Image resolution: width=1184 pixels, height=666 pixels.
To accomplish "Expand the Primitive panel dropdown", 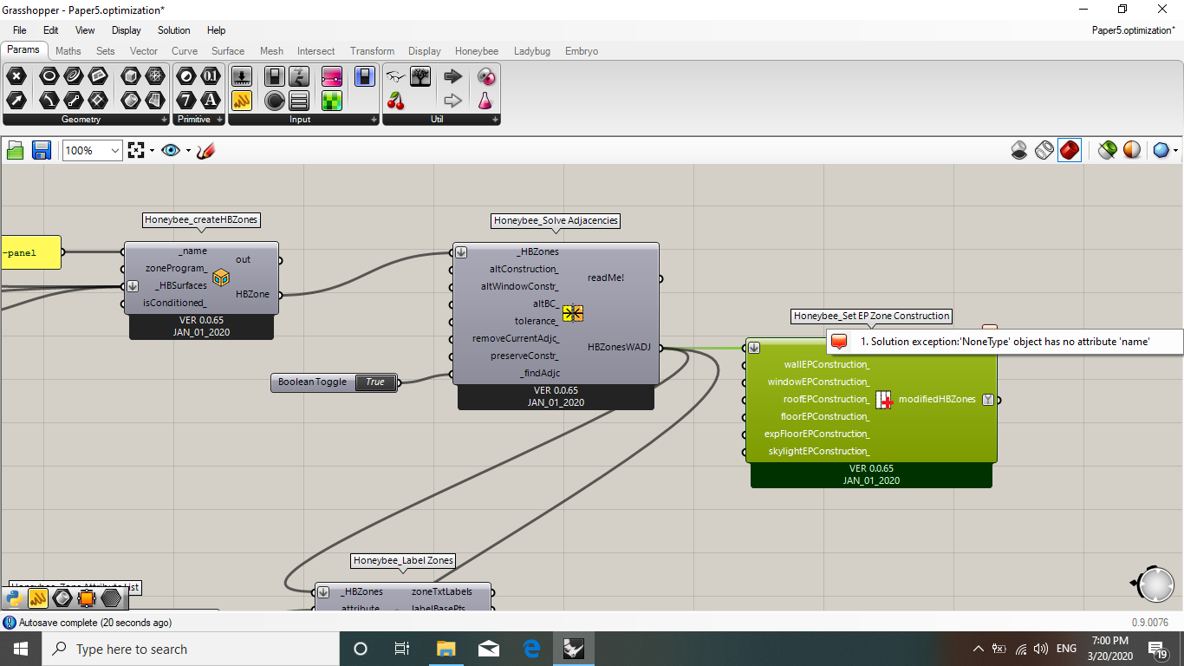I will pyautogui.click(x=219, y=120).
